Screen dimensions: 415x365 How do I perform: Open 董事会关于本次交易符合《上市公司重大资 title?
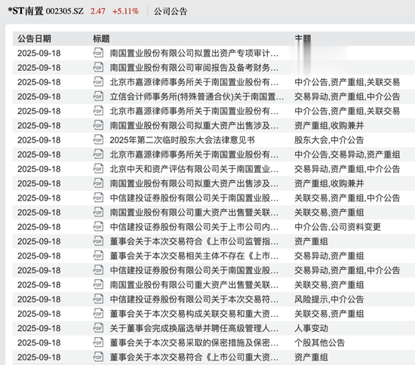194,357
